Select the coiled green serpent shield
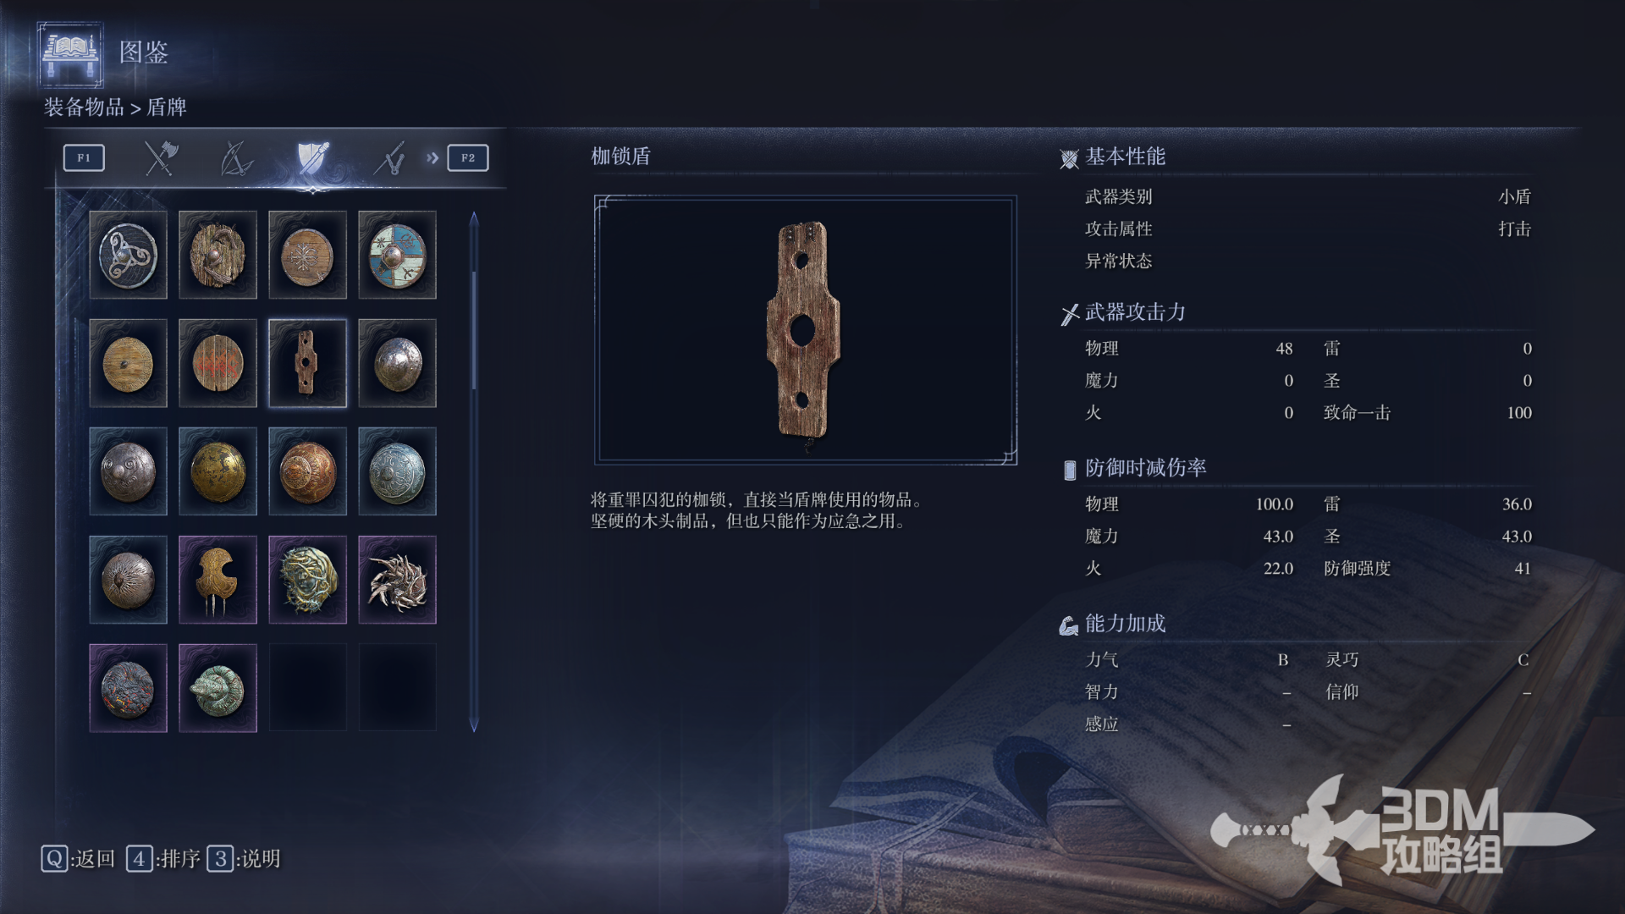Screen dimensions: 1625x914 tap(218, 688)
